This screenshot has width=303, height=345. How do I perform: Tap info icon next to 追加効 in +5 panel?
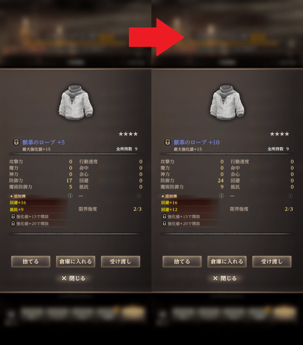tap(70, 196)
